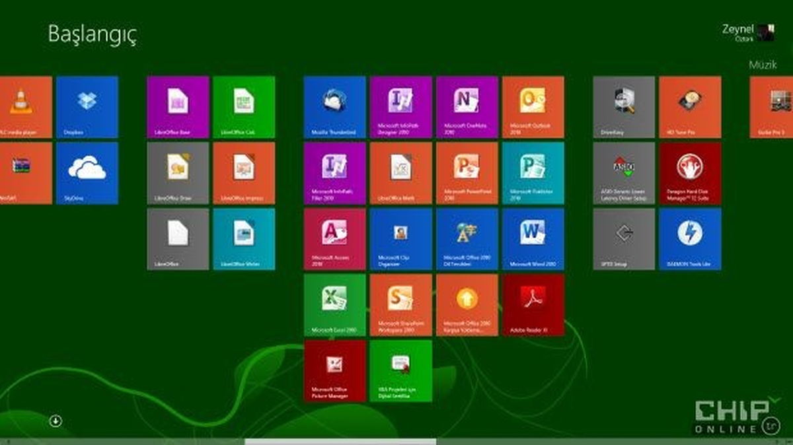Click the Zeynel user account picture

(766, 33)
